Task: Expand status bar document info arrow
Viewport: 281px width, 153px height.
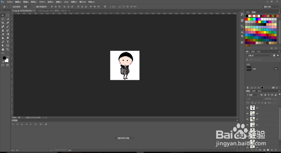Action: (x=46, y=118)
